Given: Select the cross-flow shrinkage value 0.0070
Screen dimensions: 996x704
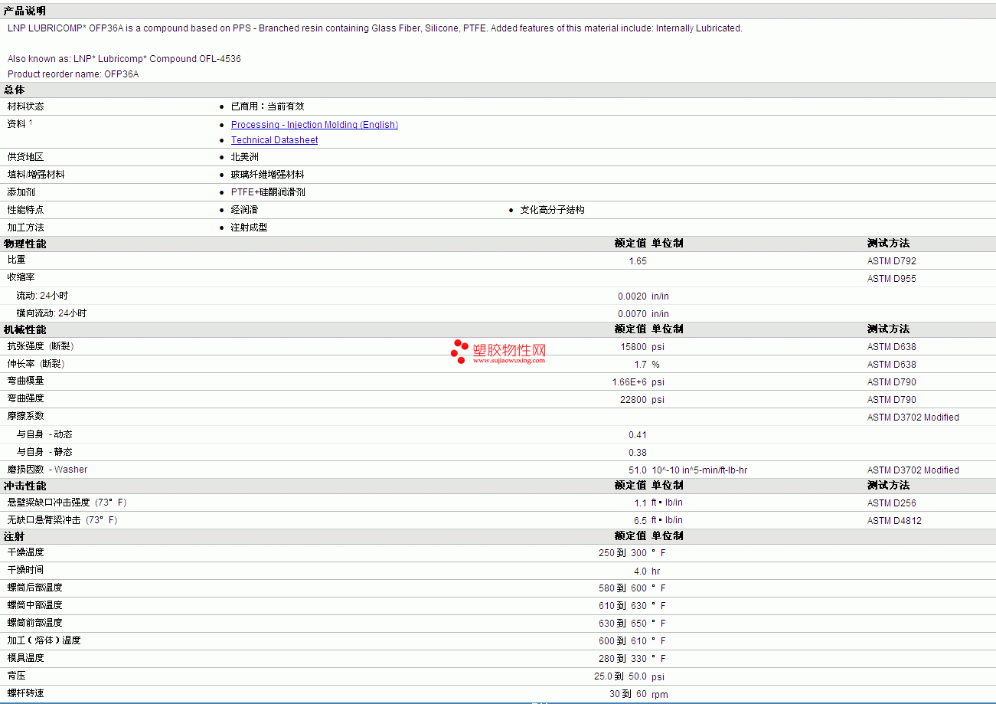Looking at the screenshot, I should (x=632, y=314).
